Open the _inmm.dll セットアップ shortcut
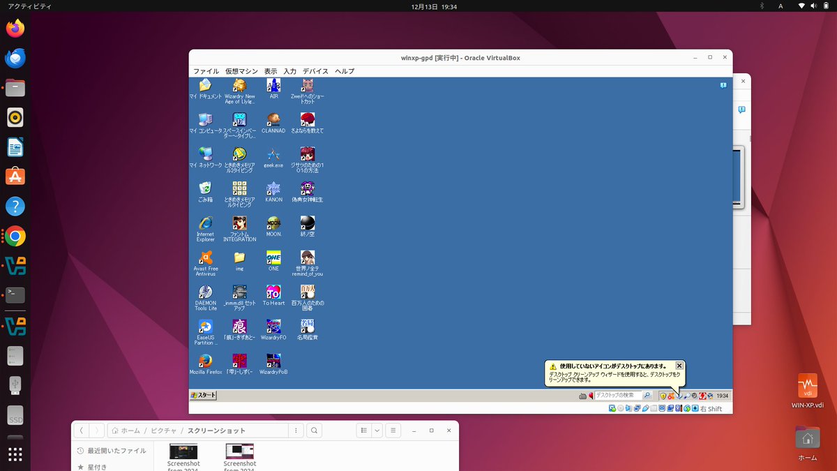This screenshot has width=837, height=471. [239, 297]
